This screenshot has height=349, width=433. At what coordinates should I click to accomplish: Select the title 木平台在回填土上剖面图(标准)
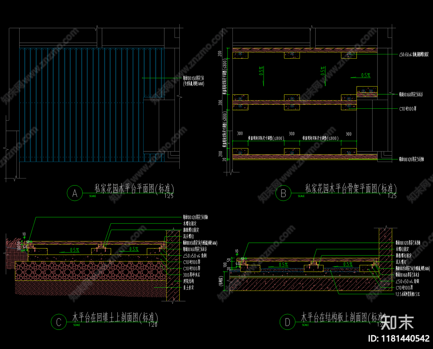(115, 317)
